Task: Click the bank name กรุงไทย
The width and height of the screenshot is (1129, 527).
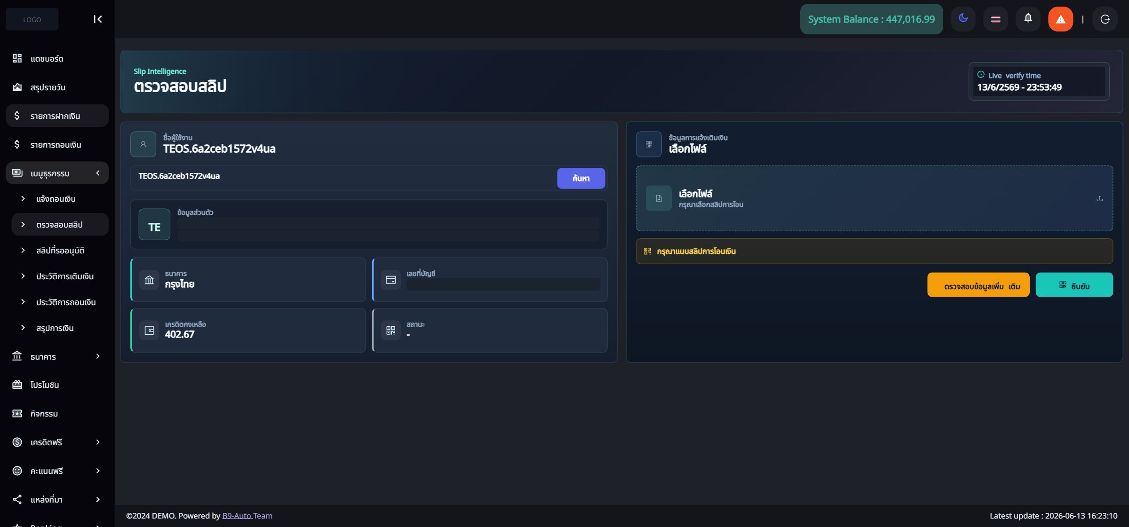Action: 179,284
